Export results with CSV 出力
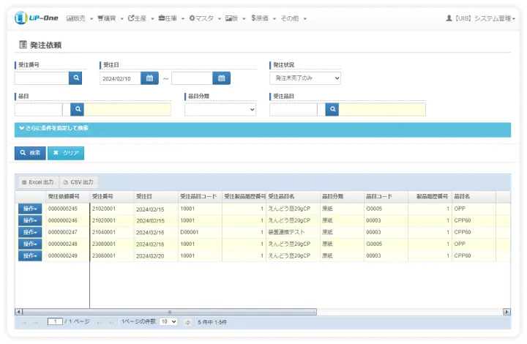527x344 pixels. pos(78,182)
